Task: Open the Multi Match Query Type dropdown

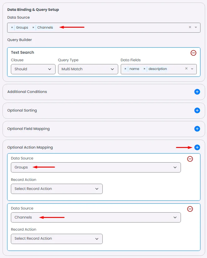Action: (88, 69)
